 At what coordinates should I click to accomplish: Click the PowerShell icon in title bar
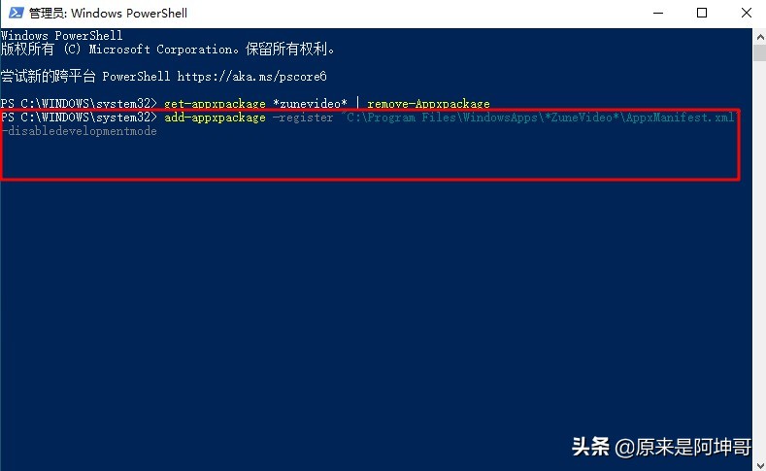pyautogui.click(x=16, y=13)
